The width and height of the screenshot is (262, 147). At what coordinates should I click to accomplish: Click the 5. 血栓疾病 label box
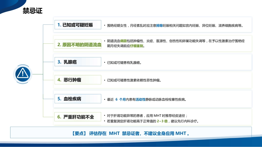coord(78,99)
